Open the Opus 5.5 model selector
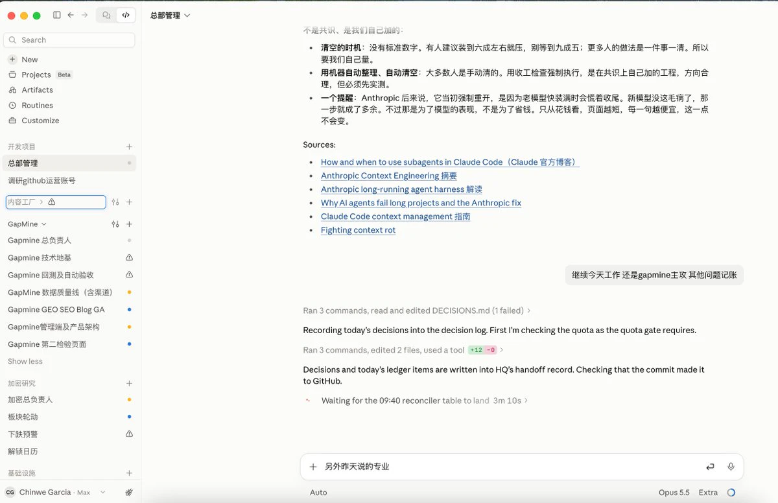Image resolution: width=778 pixels, height=503 pixels. pos(674,493)
